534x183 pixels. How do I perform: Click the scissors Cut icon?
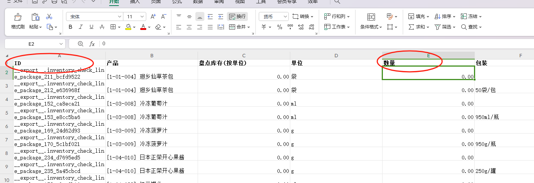pos(49,17)
